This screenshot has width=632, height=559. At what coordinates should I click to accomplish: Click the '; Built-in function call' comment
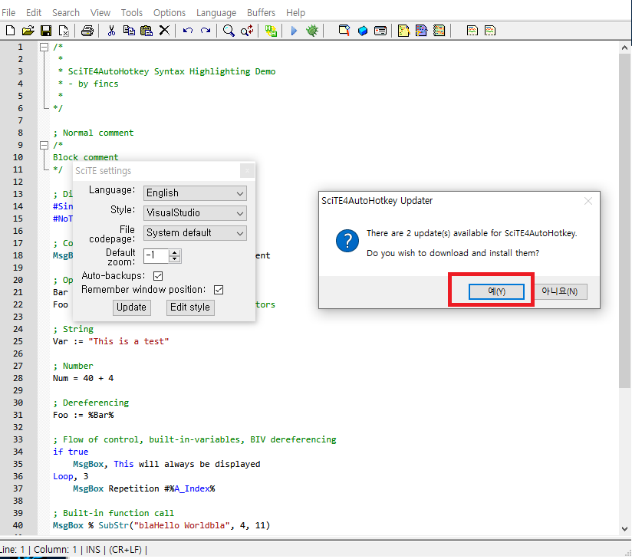click(114, 513)
